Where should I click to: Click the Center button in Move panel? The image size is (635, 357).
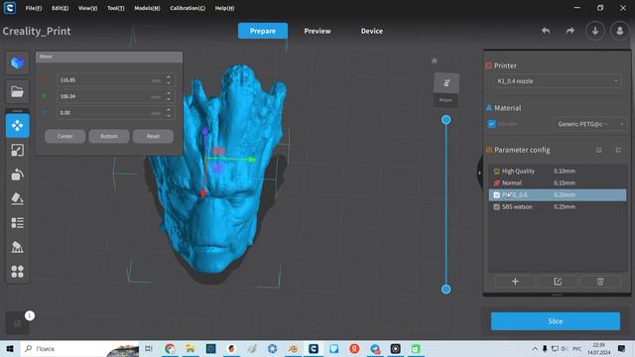(64, 137)
